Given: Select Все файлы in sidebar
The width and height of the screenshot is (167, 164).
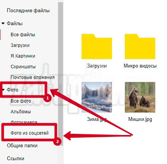Looking at the screenshot, I should pos(23,35).
